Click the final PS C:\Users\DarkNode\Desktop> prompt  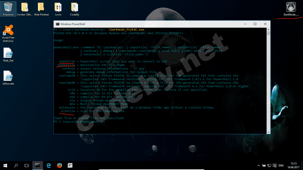pyautogui.click(x=79, y=122)
